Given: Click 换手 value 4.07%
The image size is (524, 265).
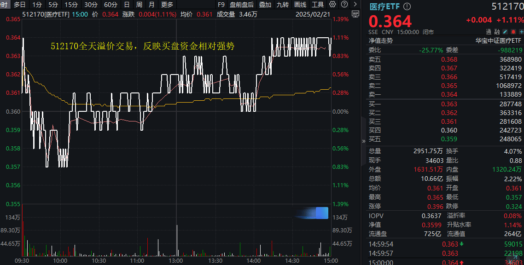Looking at the screenshot, I should pyautogui.click(x=512, y=151).
